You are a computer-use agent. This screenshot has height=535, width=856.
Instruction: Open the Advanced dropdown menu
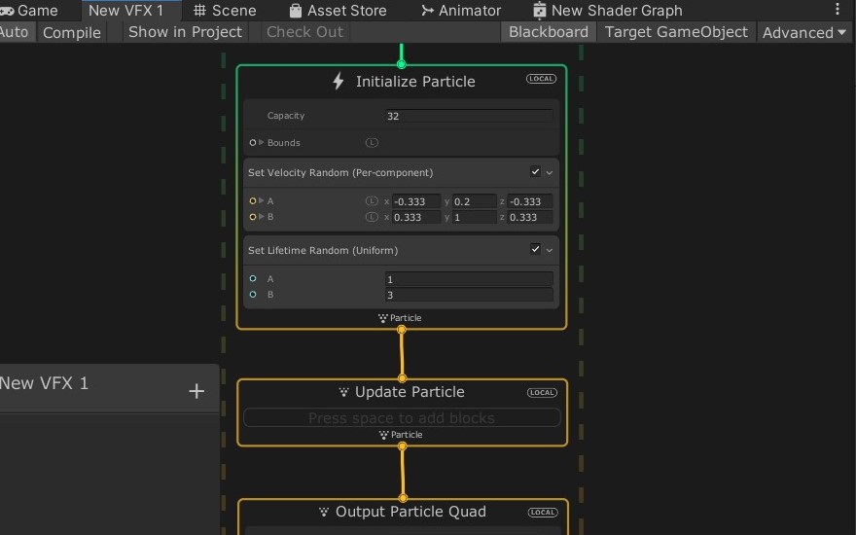[804, 32]
